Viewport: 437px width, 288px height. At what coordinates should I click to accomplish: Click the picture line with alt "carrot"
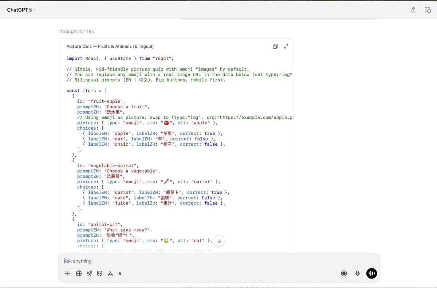(149, 182)
